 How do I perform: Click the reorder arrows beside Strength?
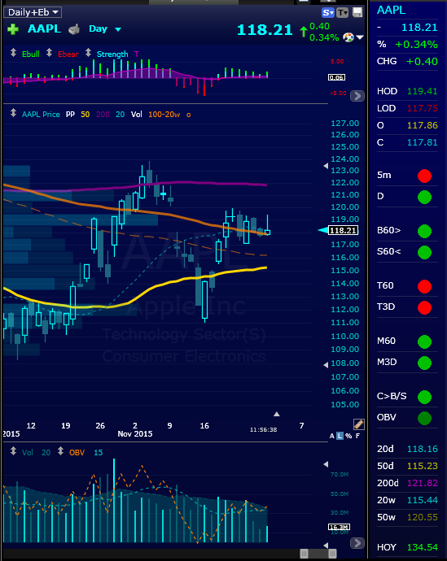[89, 53]
